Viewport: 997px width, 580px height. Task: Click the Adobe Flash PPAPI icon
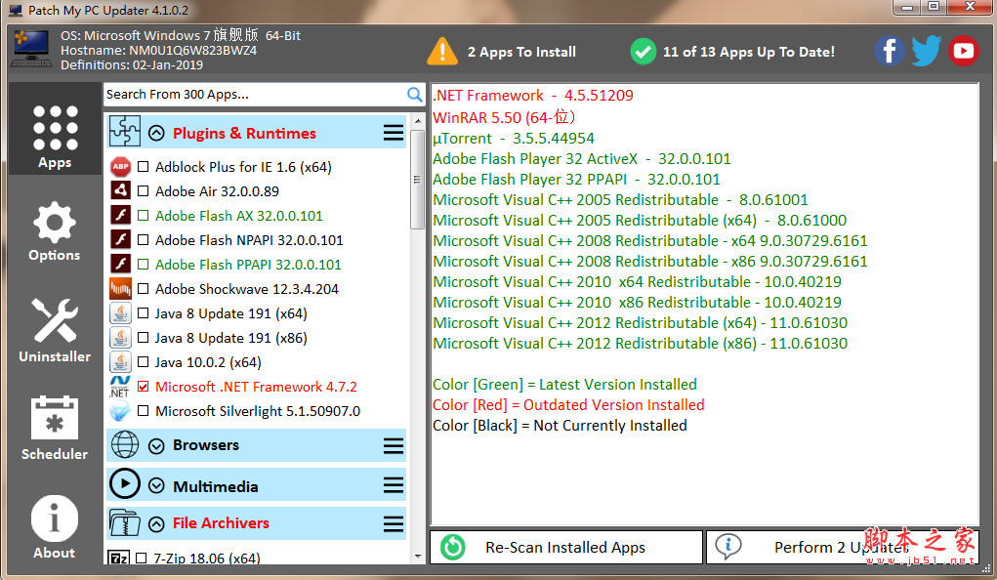click(x=120, y=264)
